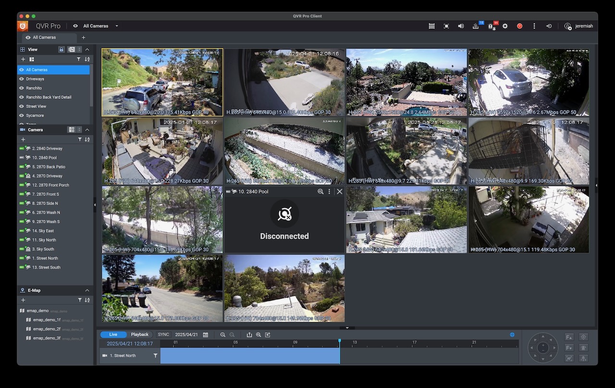Select the Street View view
Viewport: 615px width, 388px height.
tap(54, 106)
